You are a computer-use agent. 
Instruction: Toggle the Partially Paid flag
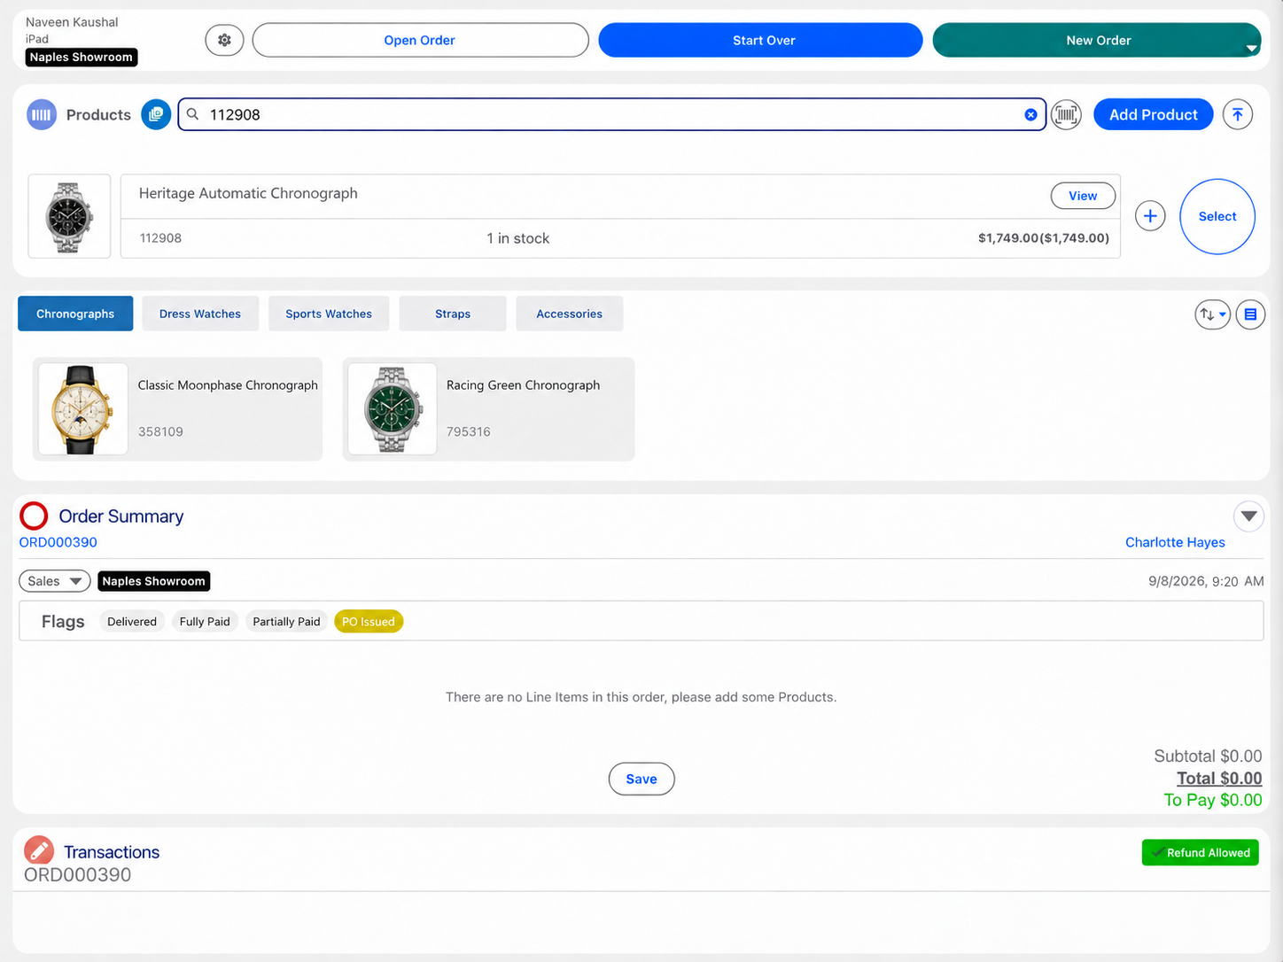tap(286, 622)
